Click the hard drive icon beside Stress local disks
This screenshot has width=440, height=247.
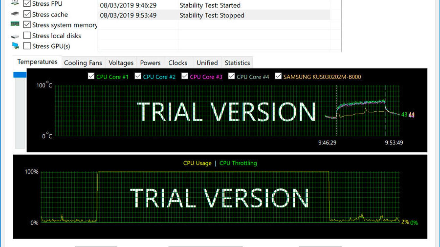pyautogui.click(x=15, y=36)
